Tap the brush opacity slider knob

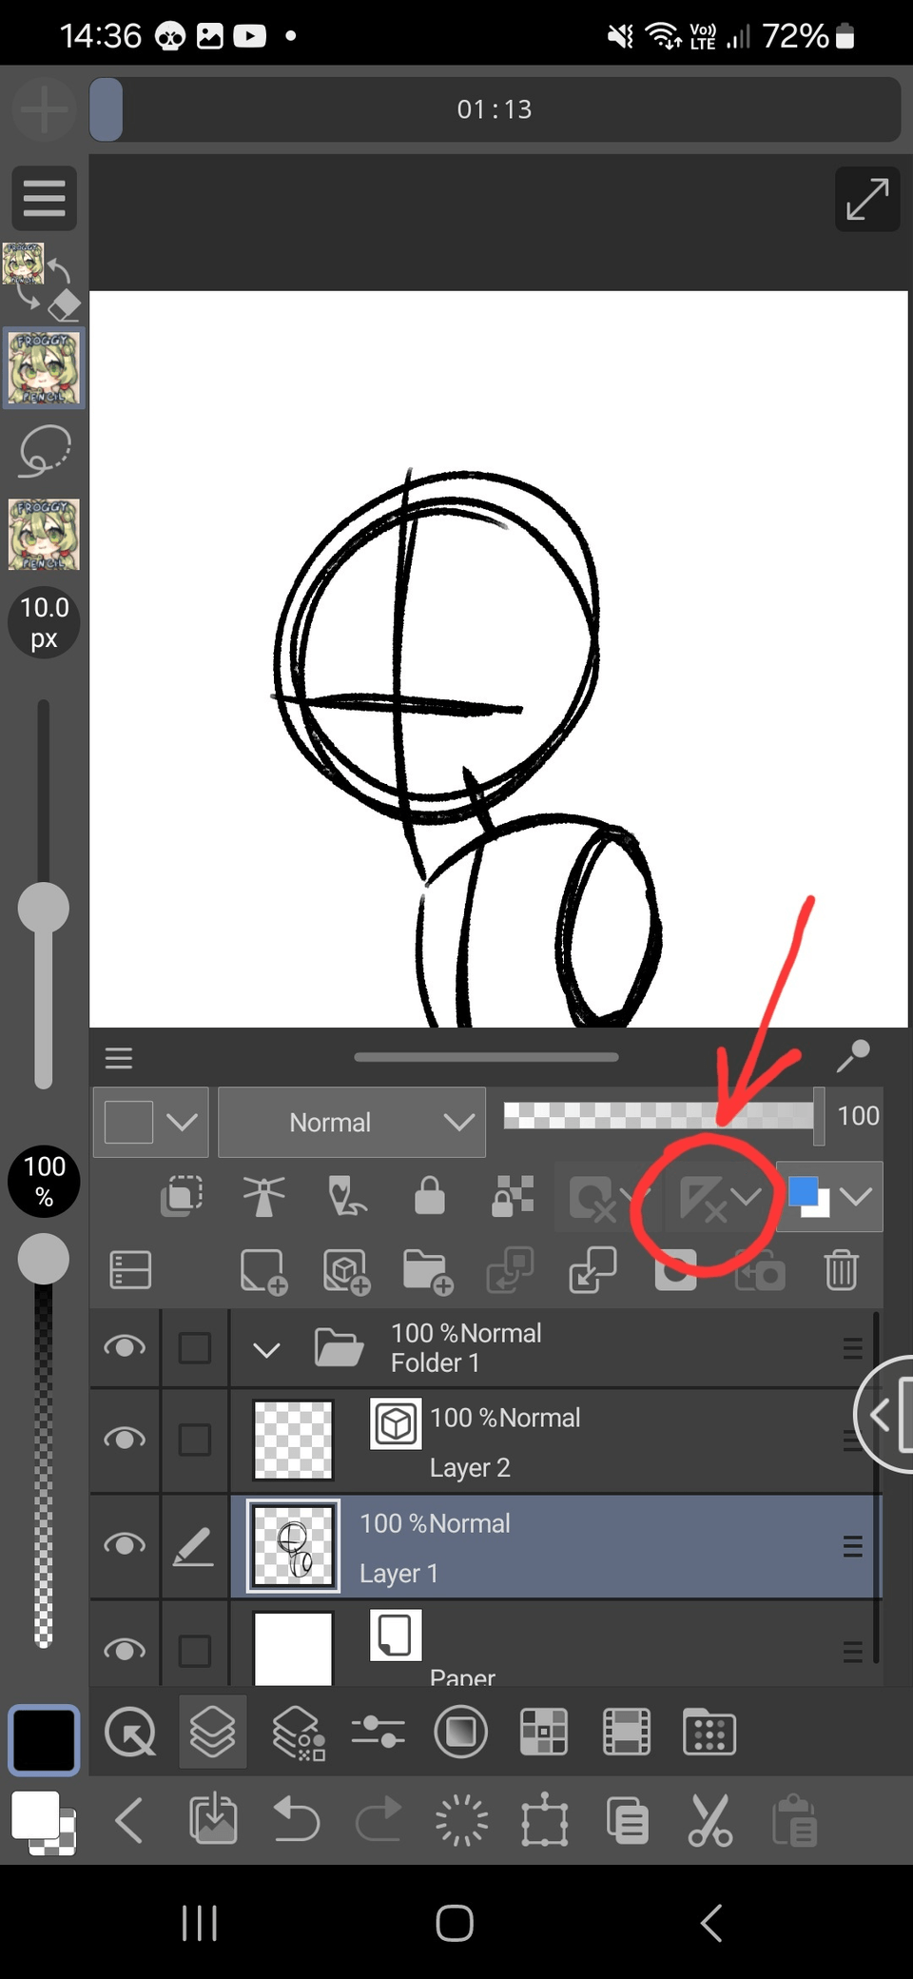(x=44, y=1259)
